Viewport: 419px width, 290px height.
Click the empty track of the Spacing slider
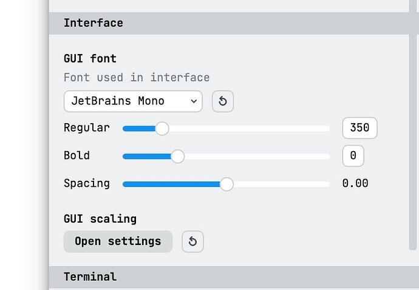coord(281,184)
